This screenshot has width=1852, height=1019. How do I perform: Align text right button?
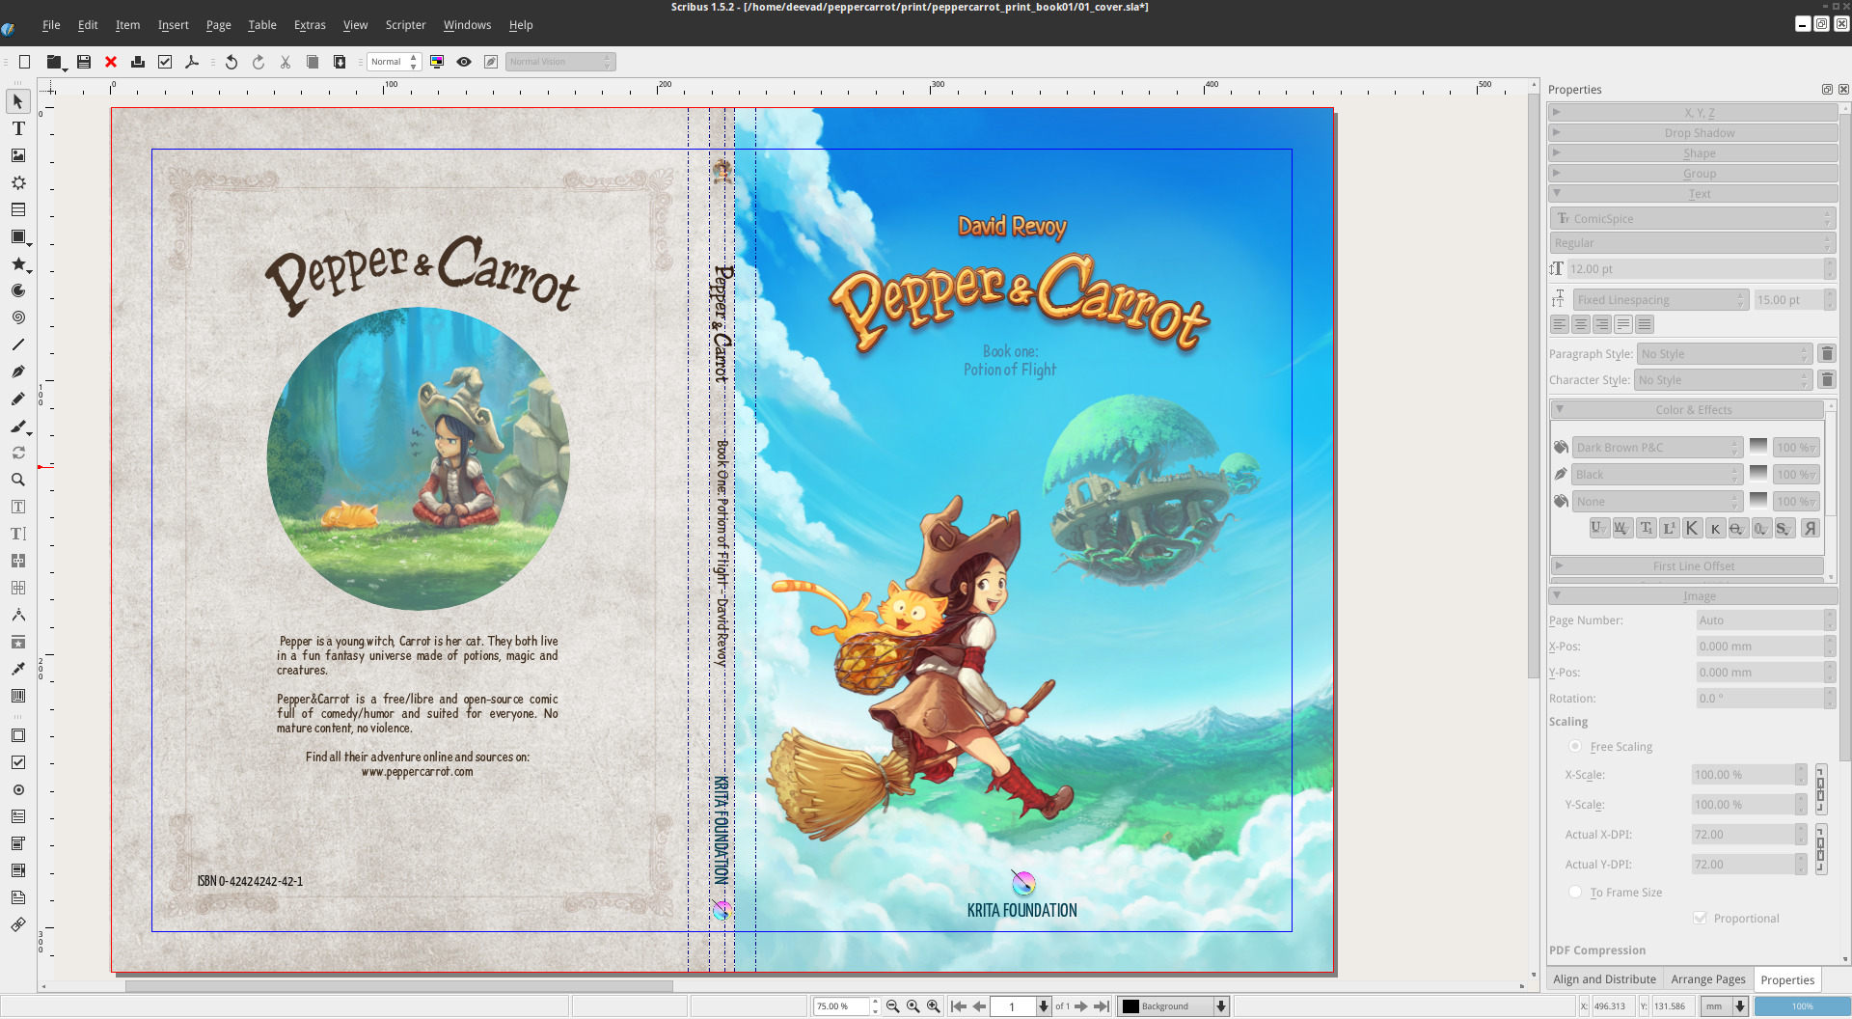coord(1602,325)
